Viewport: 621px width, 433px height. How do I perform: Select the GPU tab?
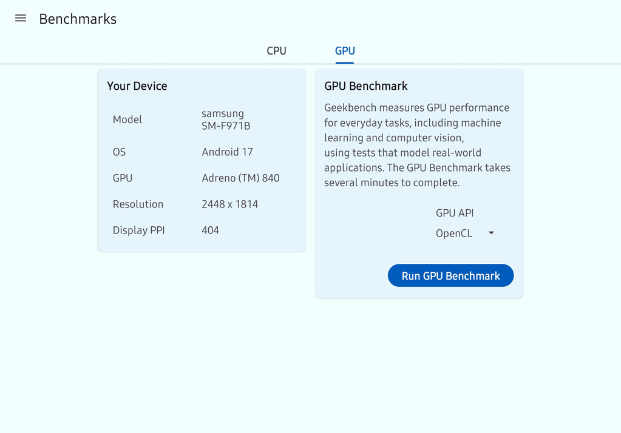[x=345, y=51]
